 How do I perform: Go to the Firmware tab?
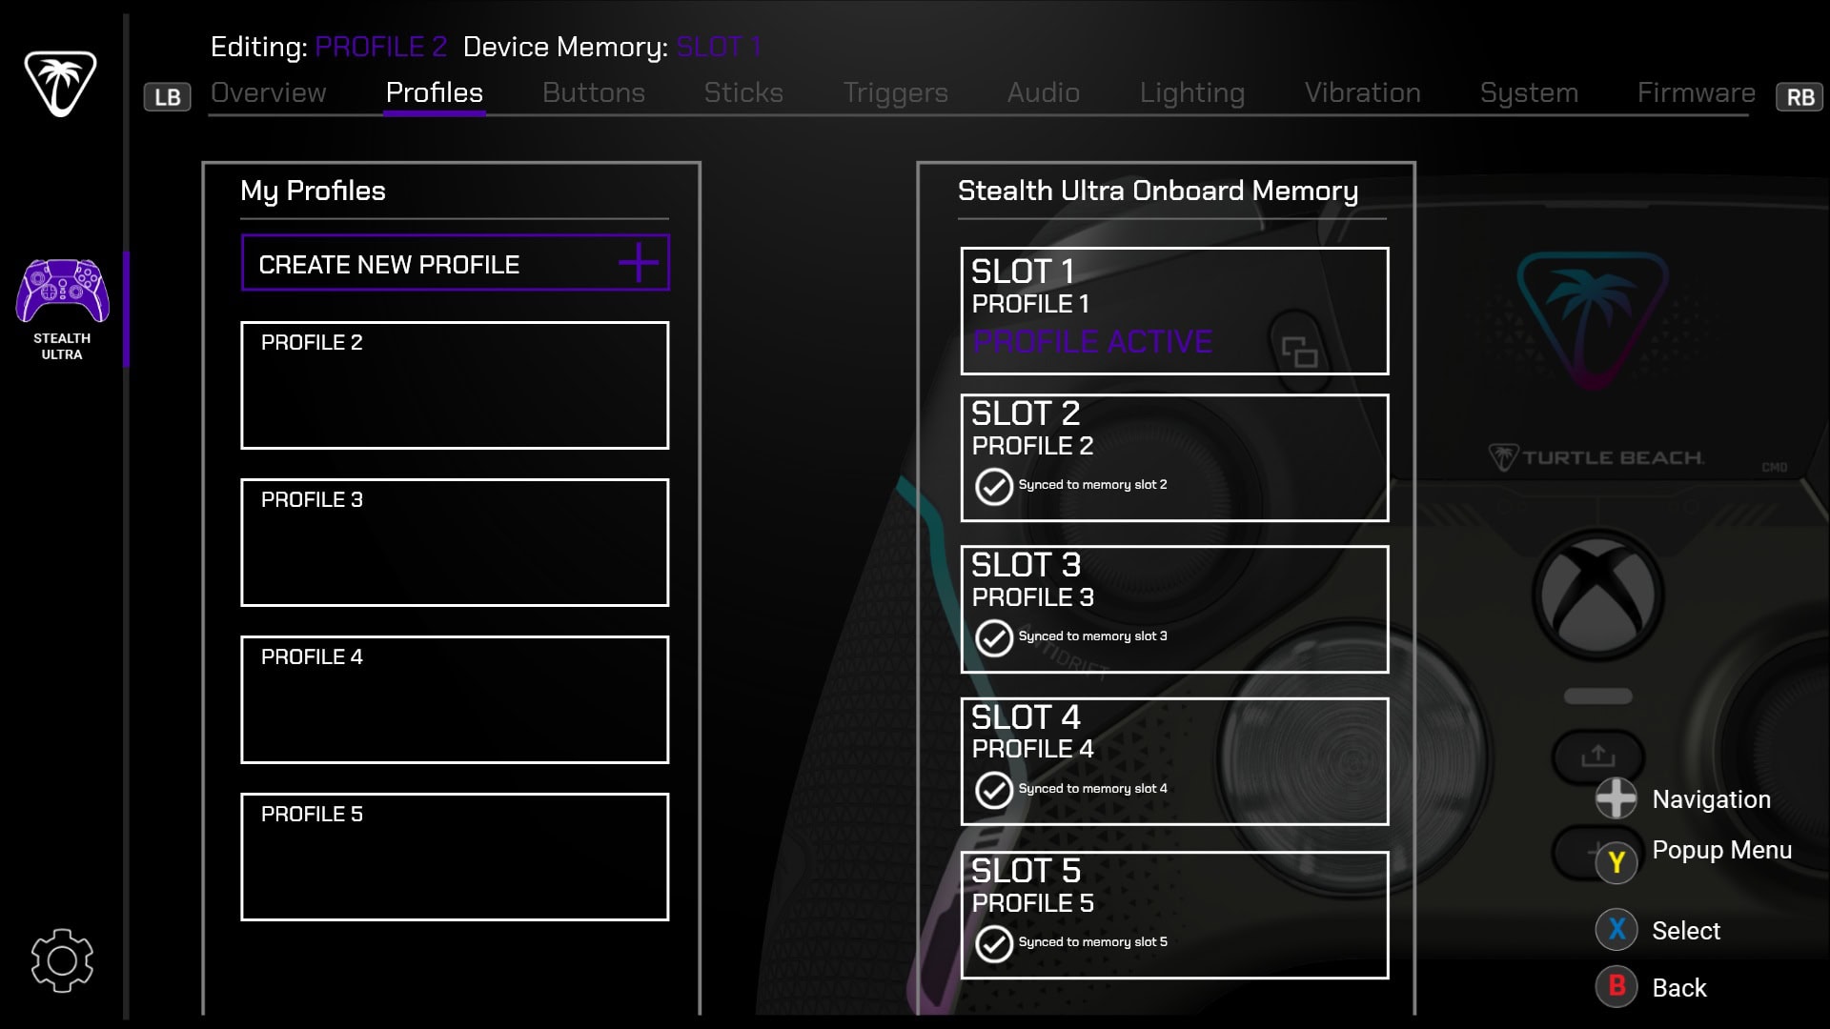[1696, 93]
